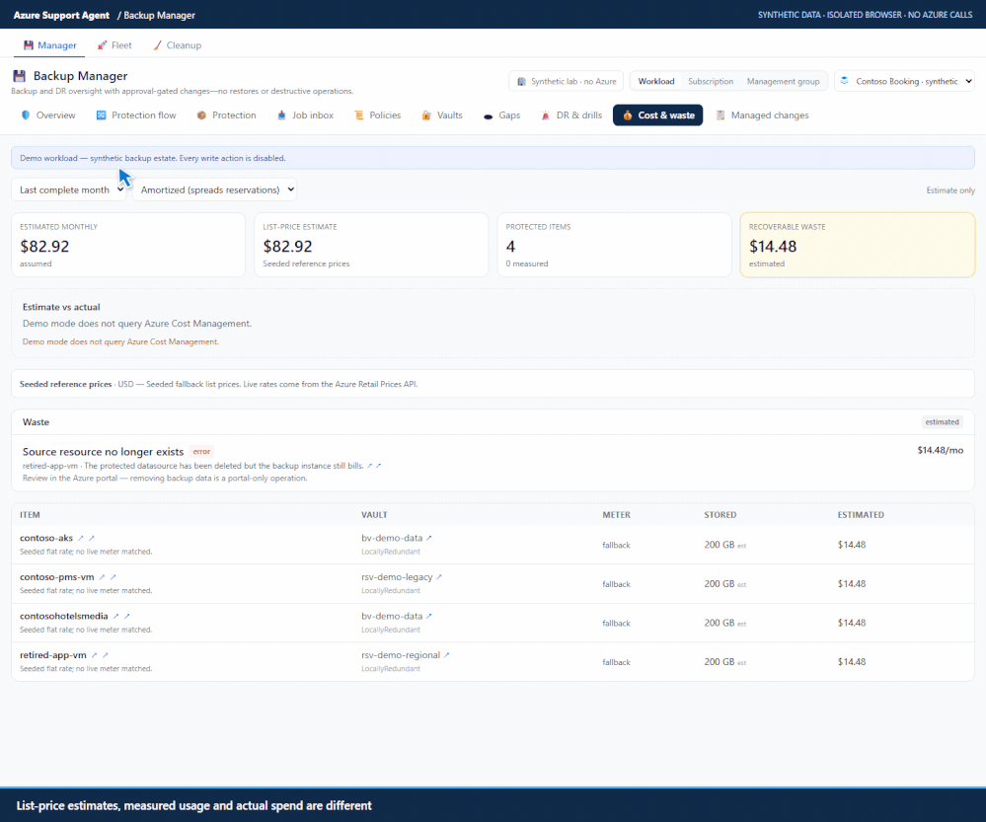The height and width of the screenshot is (822, 986).
Task: Open the Contoso Booking · synthetic dropdown
Action: click(x=904, y=81)
